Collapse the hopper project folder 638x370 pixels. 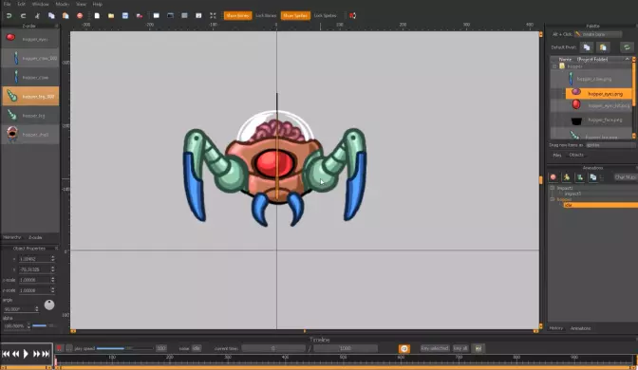(x=554, y=66)
